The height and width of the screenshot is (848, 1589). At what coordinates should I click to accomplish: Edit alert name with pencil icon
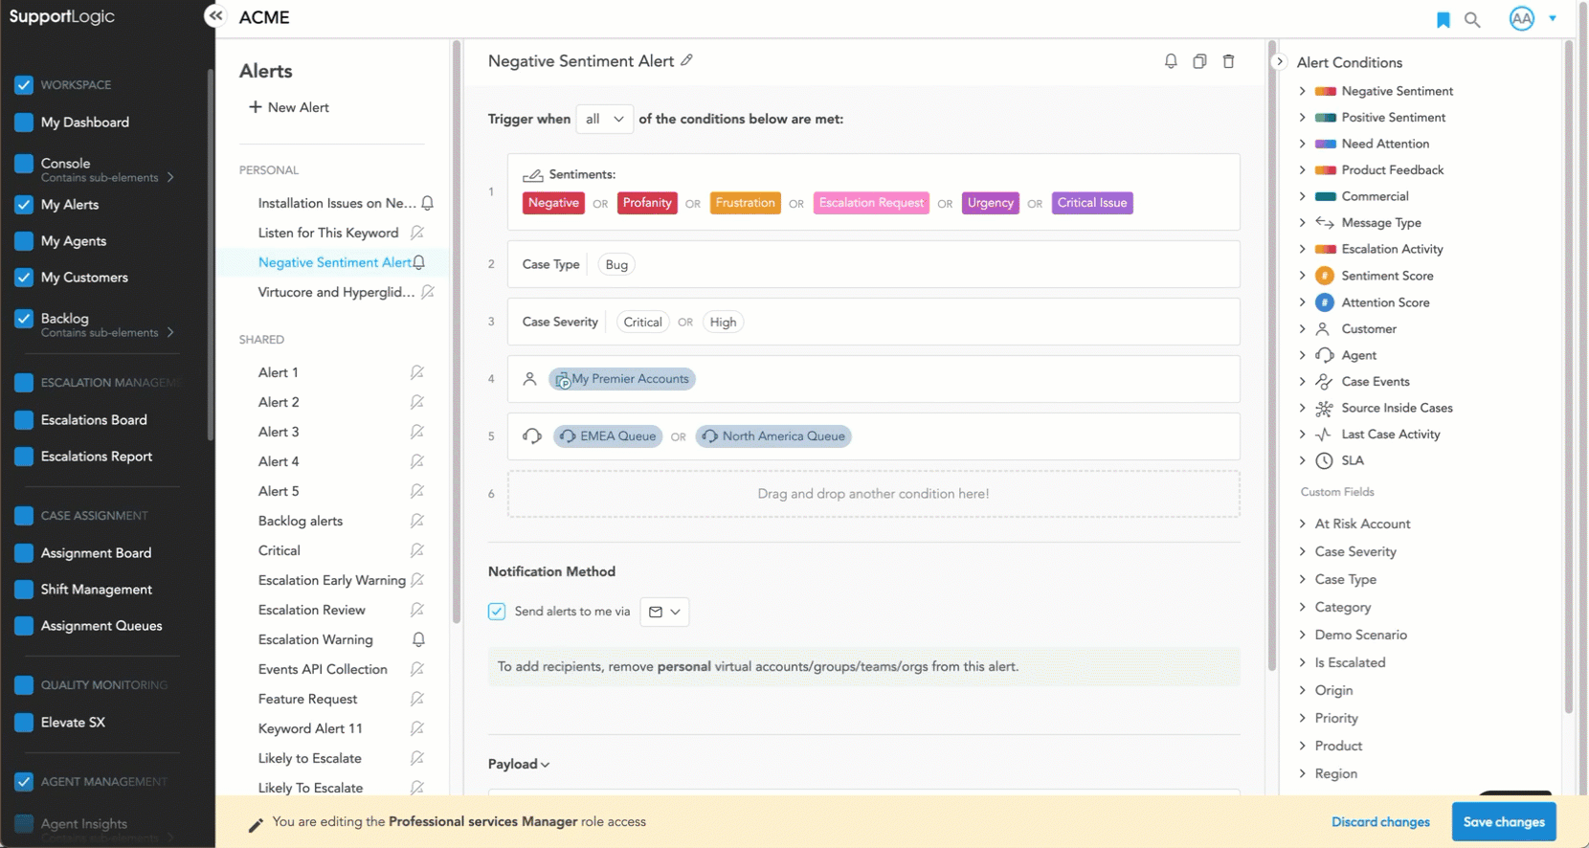(x=687, y=60)
